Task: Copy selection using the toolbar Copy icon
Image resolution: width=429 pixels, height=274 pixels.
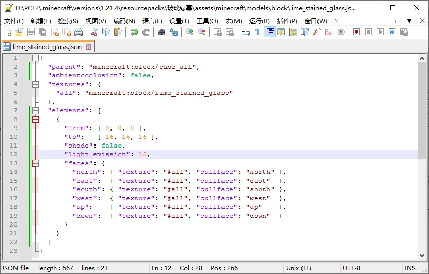Action: [x=106, y=33]
